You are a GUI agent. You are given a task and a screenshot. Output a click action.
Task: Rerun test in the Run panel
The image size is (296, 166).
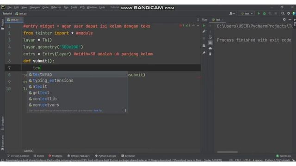pos(204,26)
